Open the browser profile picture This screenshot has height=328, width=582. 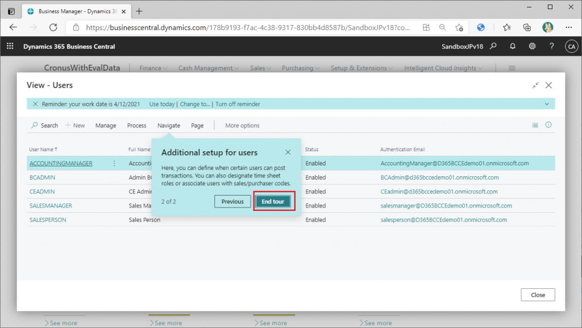547,27
